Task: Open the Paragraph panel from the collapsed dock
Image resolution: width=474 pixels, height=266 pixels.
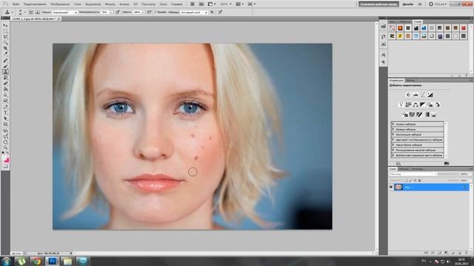Action: tap(384, 62)
